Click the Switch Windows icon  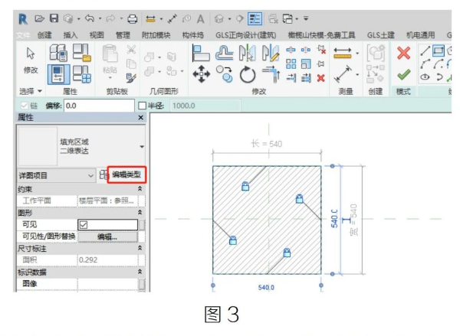pyautogui.click(x=287, y=18)
